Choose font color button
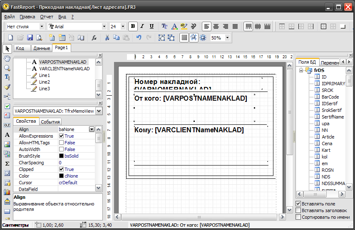 174,27
